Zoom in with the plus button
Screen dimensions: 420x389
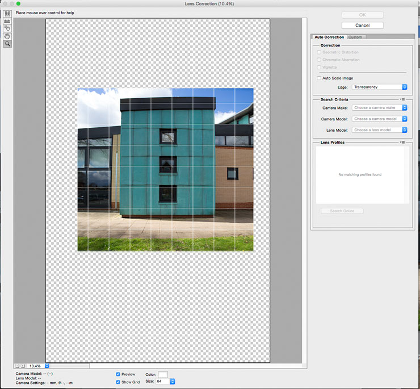point(23,366)
